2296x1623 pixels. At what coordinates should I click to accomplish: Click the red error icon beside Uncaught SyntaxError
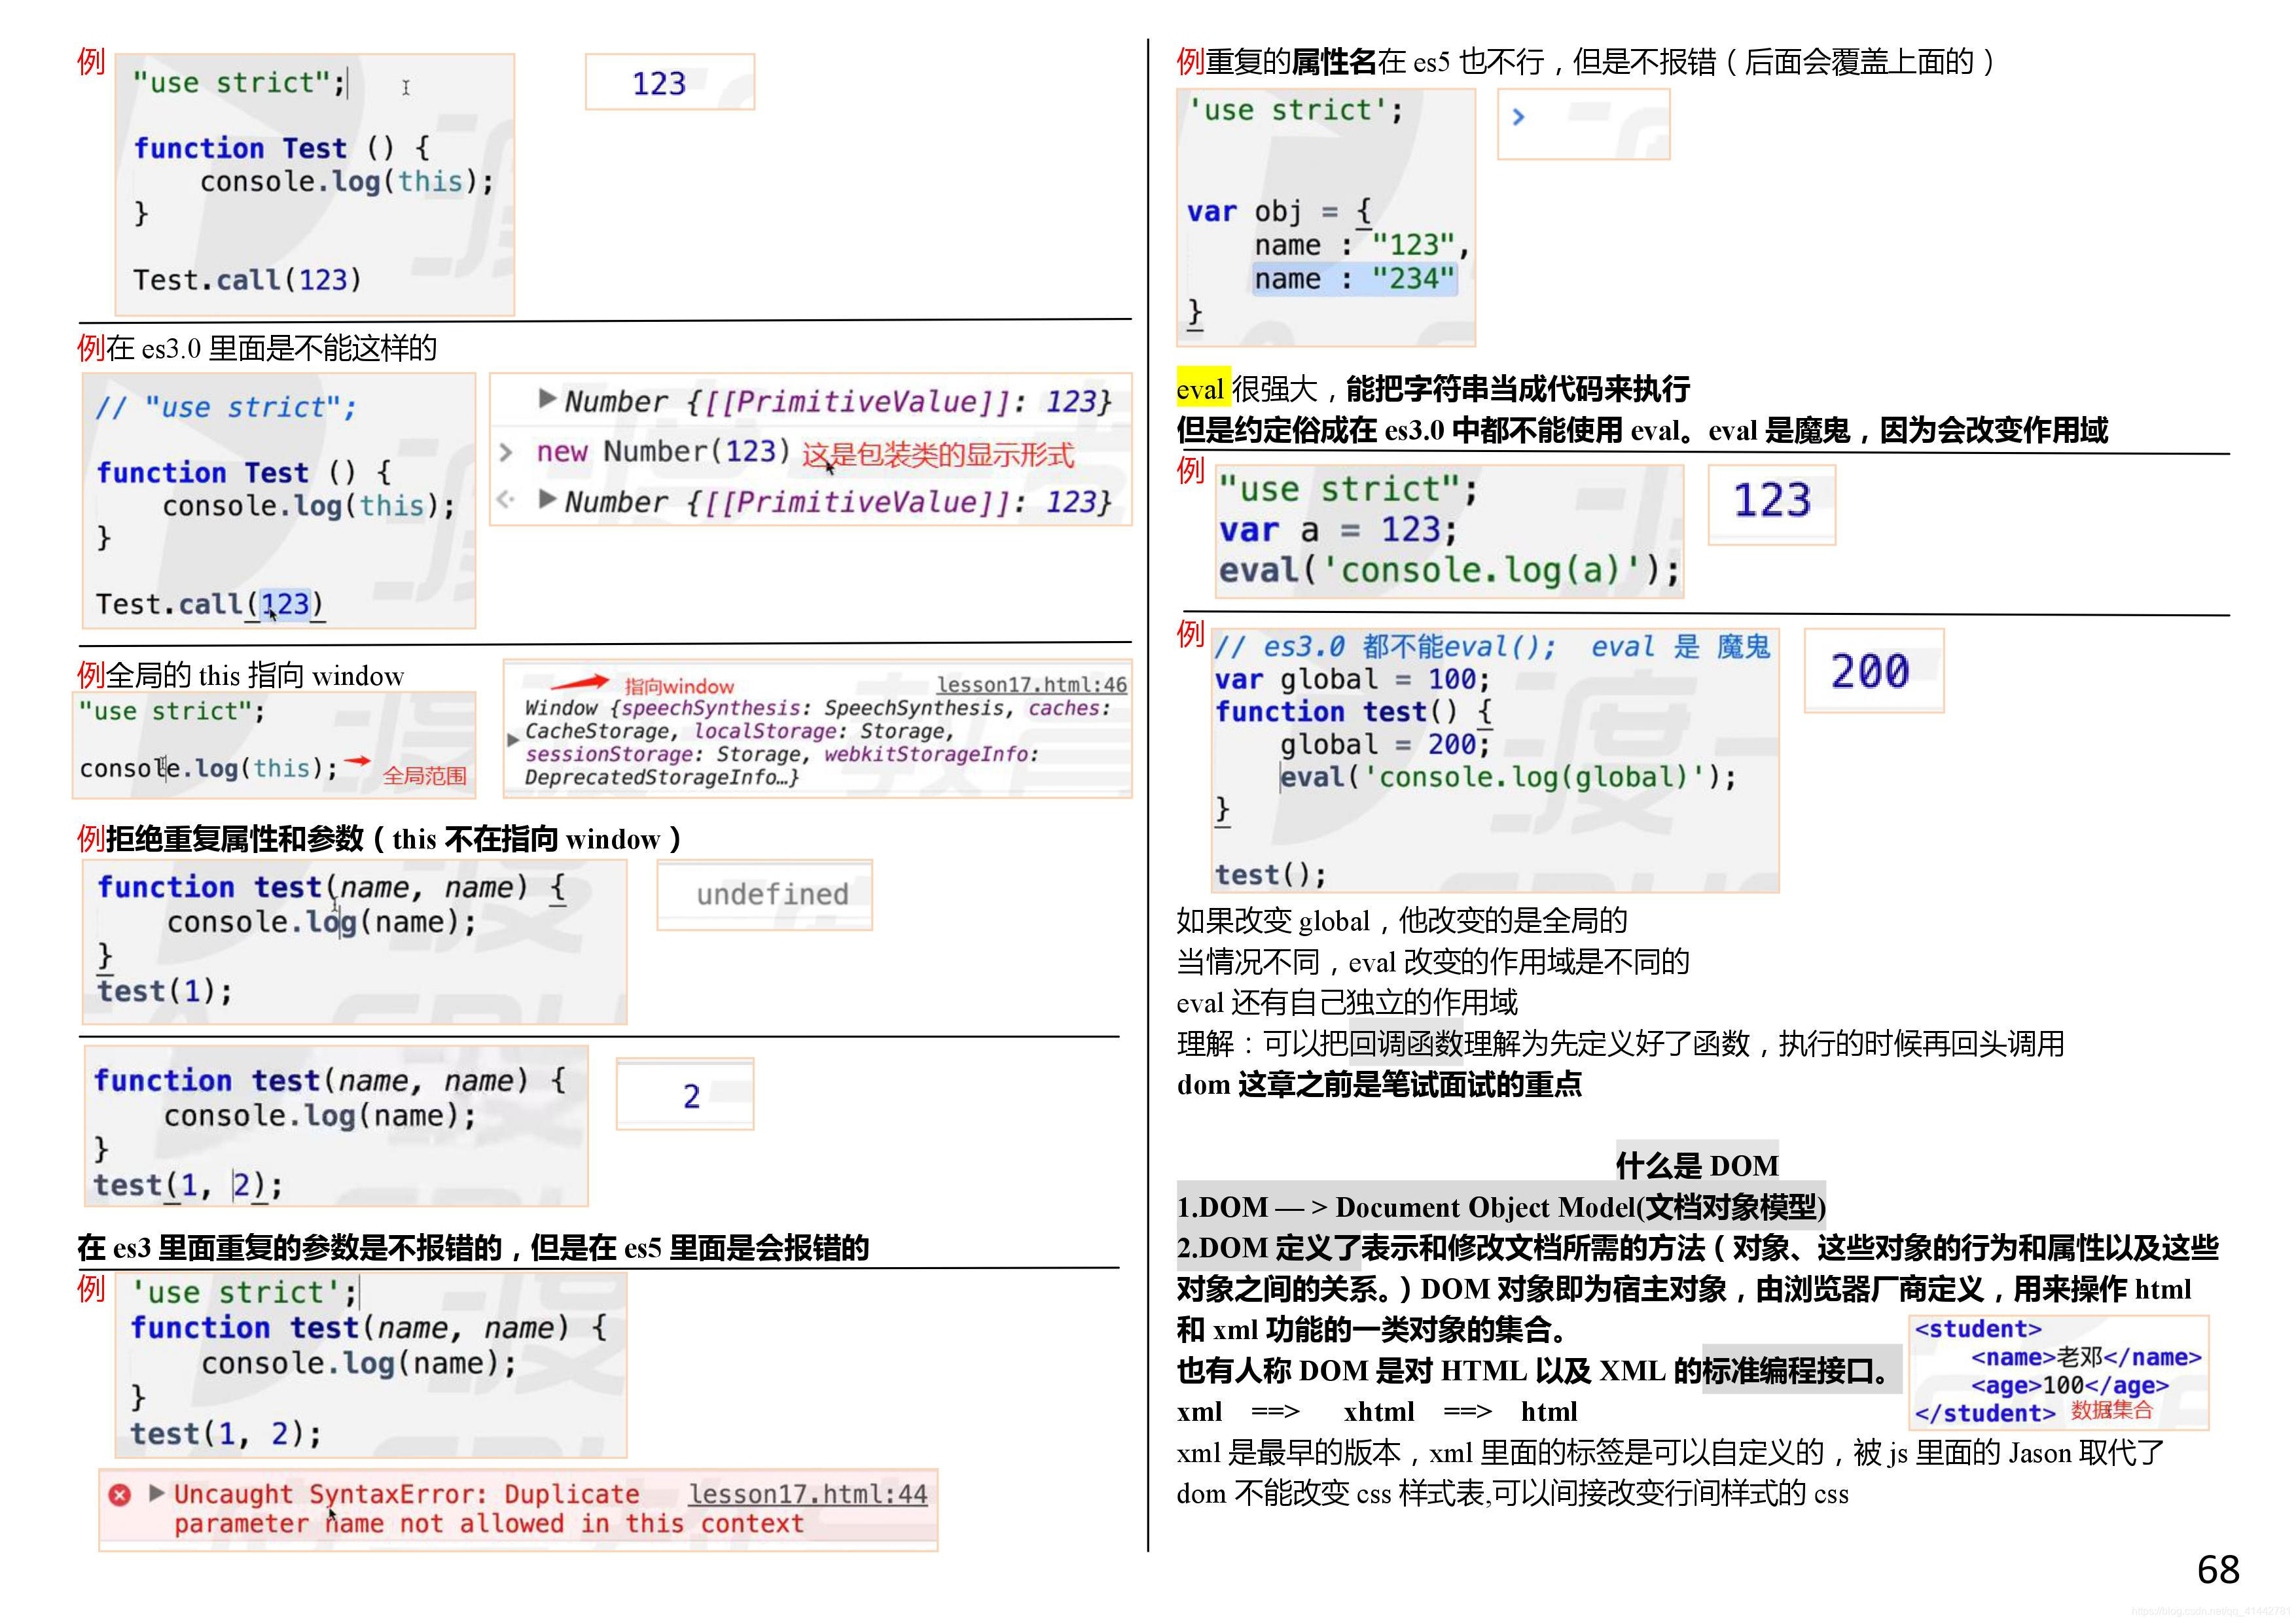click(x=119, y=1495)
